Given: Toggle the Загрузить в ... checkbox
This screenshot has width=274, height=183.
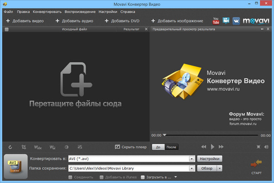Looking at the screenshot, I should [143, 177].
